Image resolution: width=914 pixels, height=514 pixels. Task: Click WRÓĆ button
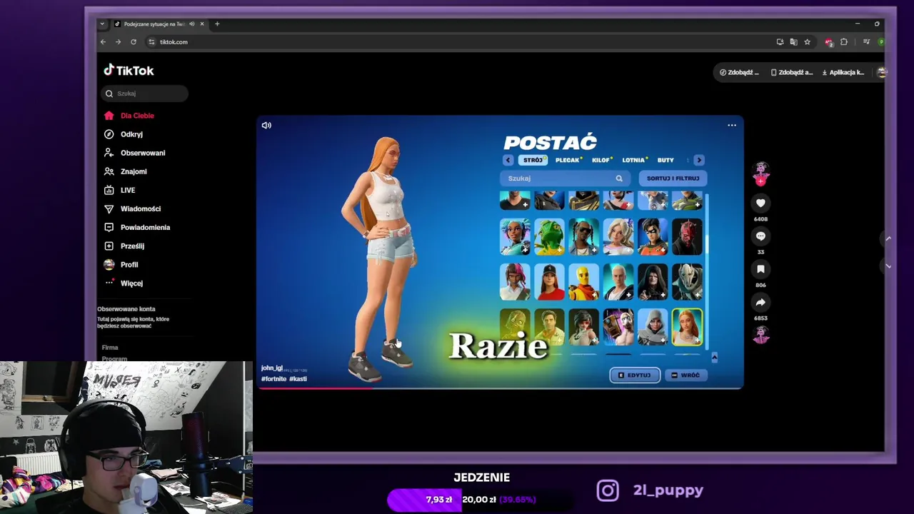coord(685,375)
